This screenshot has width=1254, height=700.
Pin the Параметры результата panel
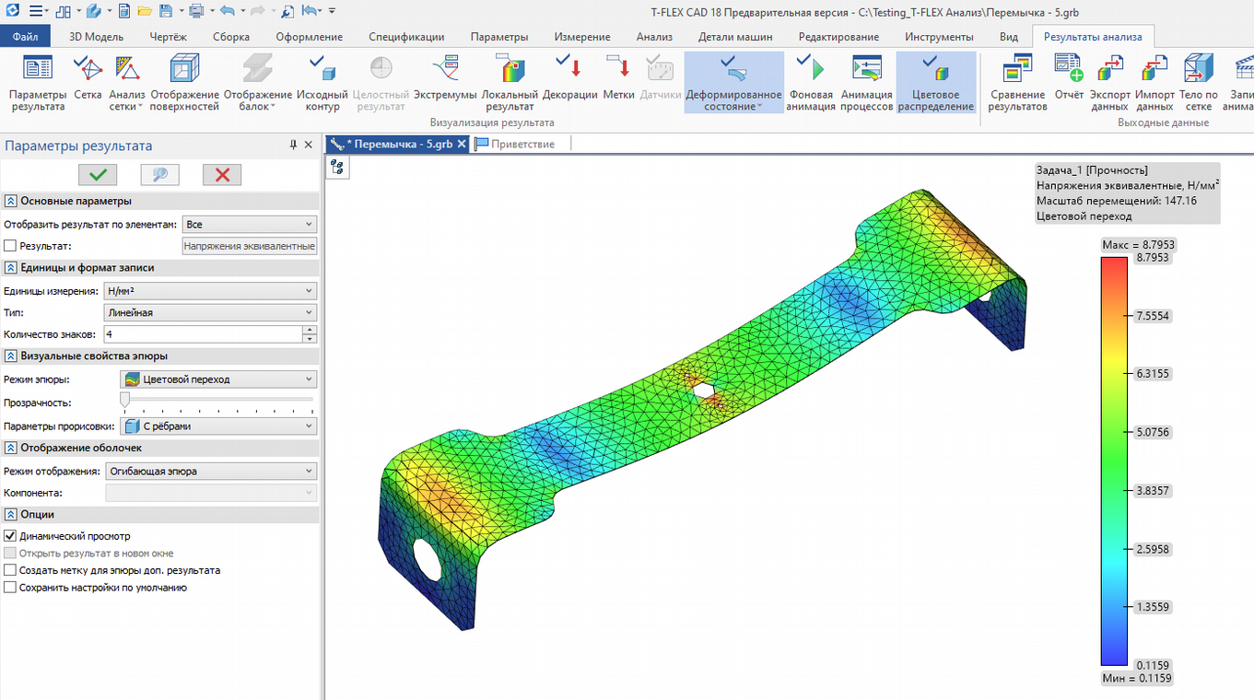[x=294, y=146]
